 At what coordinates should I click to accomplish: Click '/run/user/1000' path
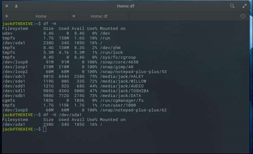pos(118,105)
